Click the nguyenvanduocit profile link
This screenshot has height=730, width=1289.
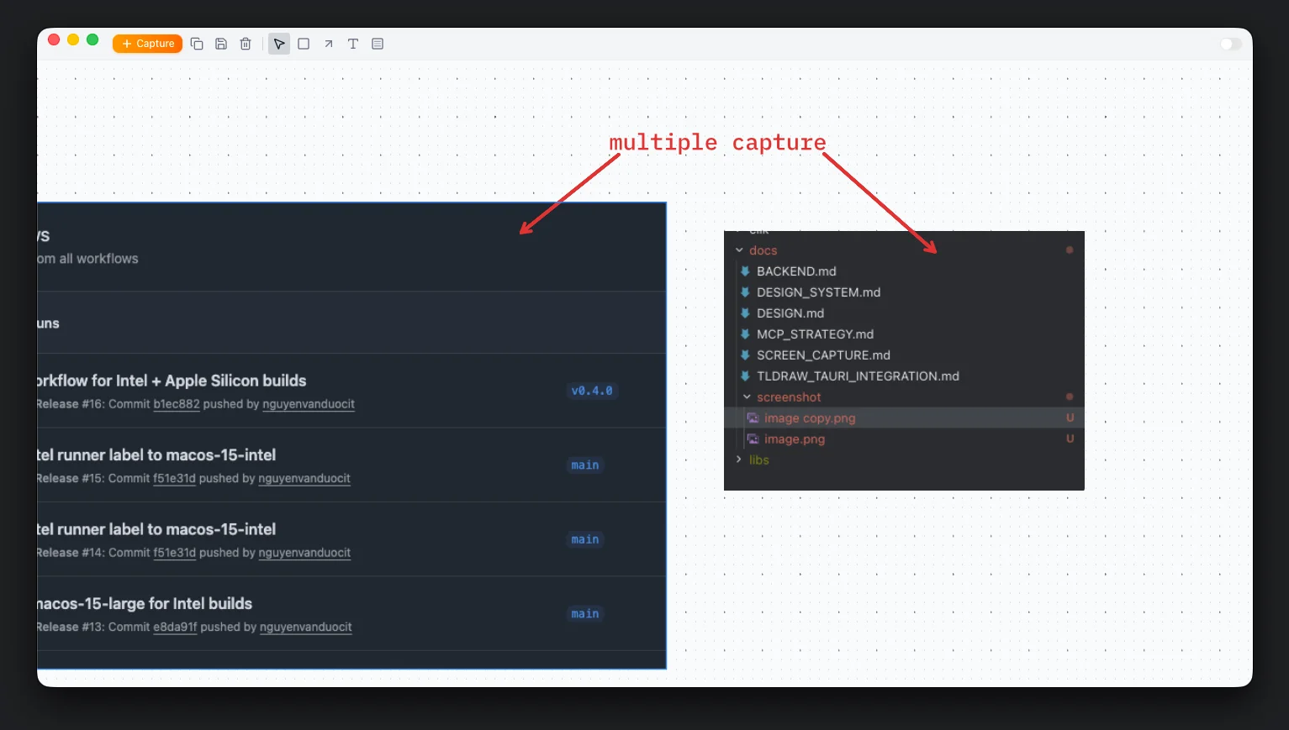point(309,404)
